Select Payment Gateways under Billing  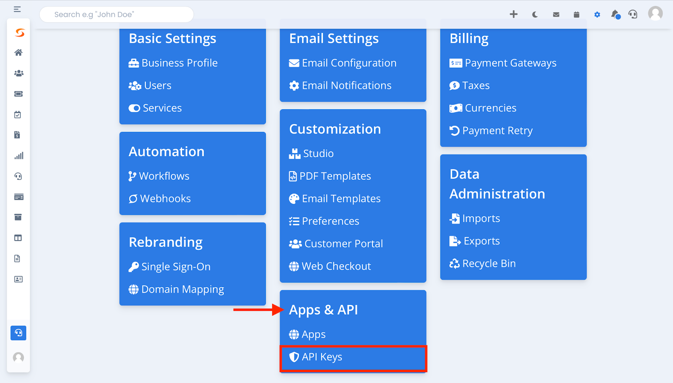point(510,63)
